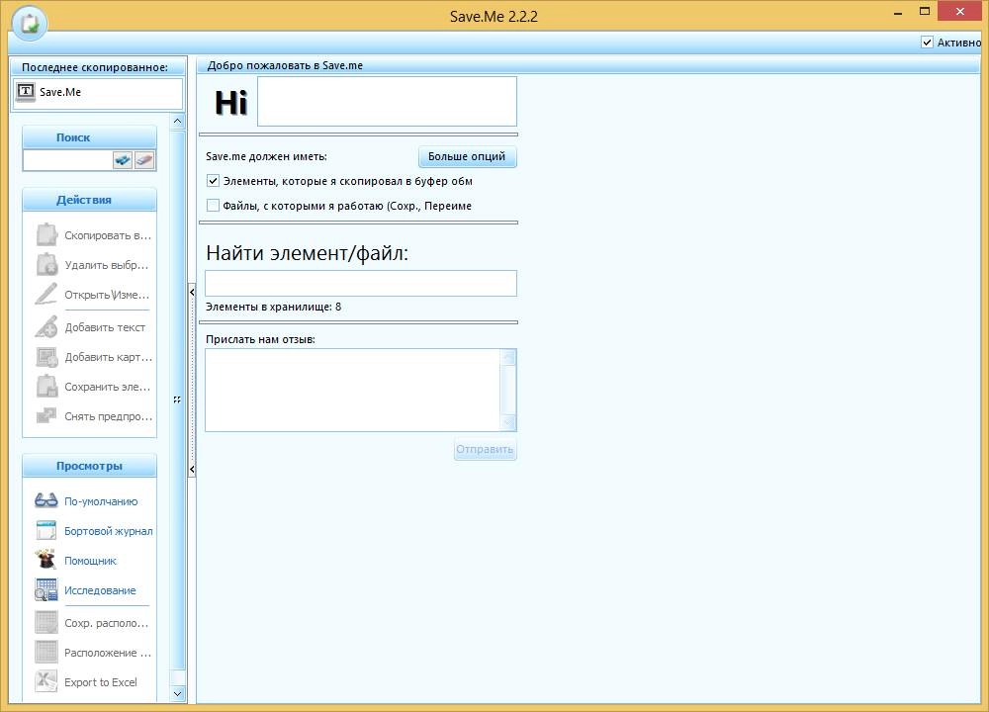Click the Удалить выбр… icon
989x712 pixels.
tap(46, 264)
